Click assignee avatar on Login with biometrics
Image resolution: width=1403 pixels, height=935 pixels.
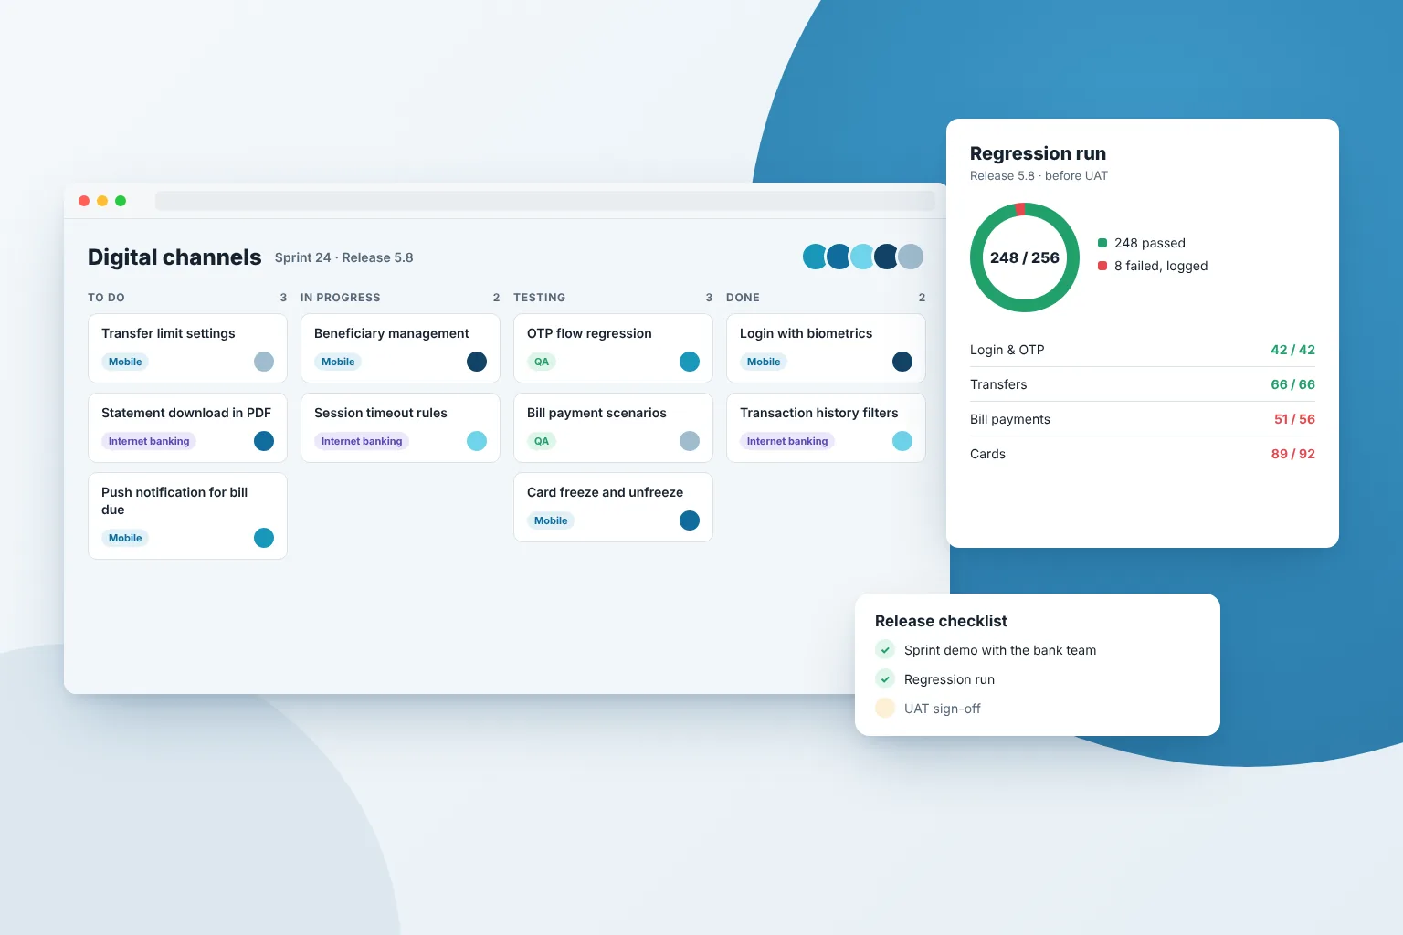[x=902, y=362]
